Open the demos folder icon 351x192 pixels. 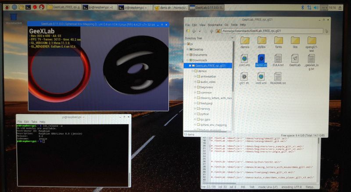point(245,43)
